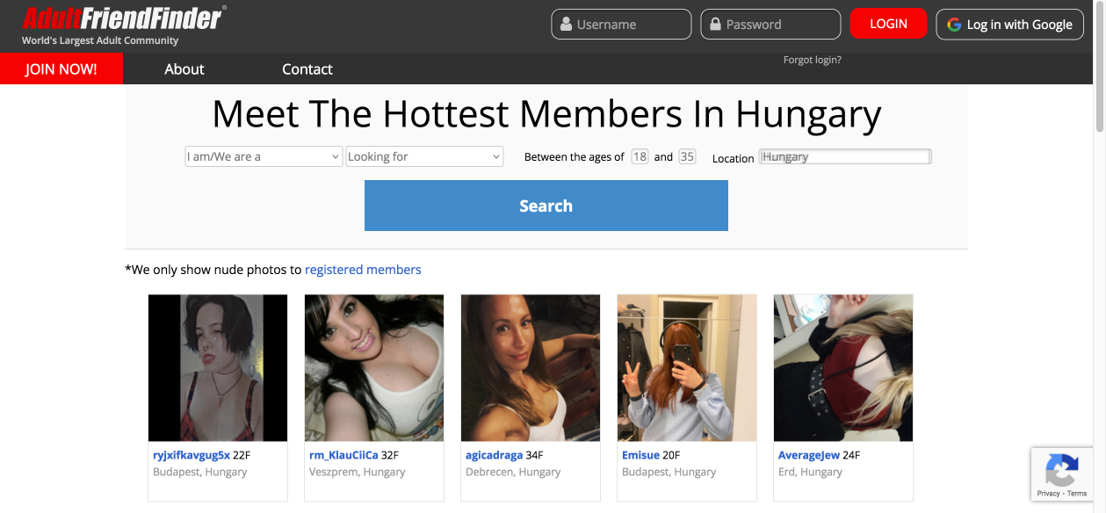Click the person icon in the Username field

(567, 24)
